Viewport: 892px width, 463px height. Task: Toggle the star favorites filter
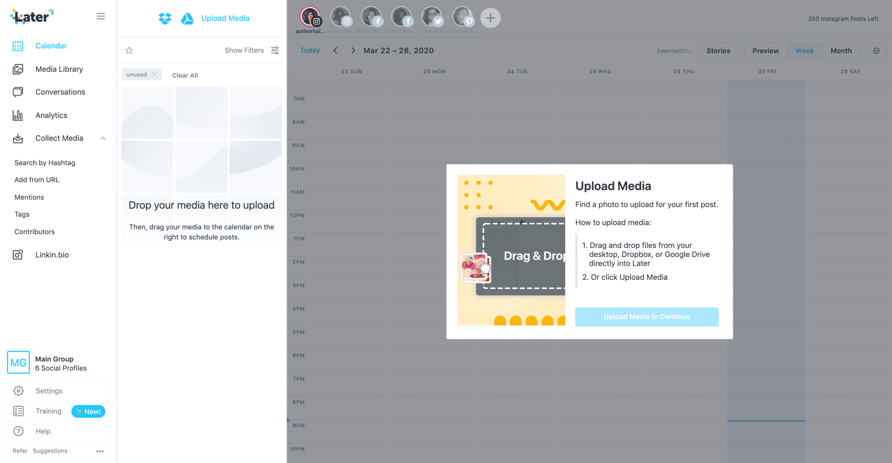point(129,50)
